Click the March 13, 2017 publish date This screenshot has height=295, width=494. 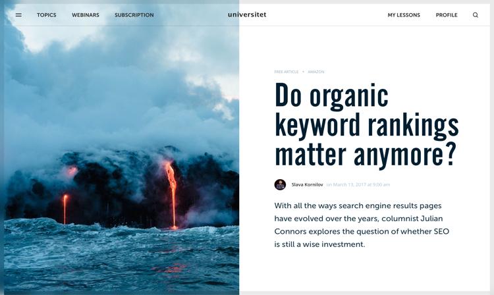(x=358, y=184)
